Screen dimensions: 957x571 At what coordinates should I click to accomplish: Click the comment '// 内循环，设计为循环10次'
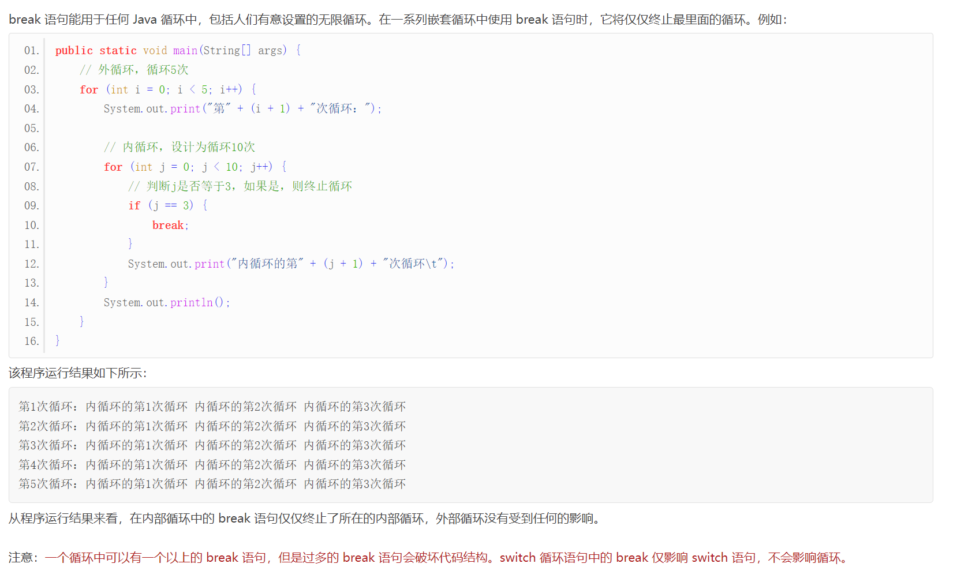coord(180,147)
